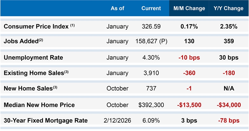Image resolution: width=249 pixels, height=131 pixels.
Task: Select the "Y/Y Change" column header
Action: click(x=229, y=8)
